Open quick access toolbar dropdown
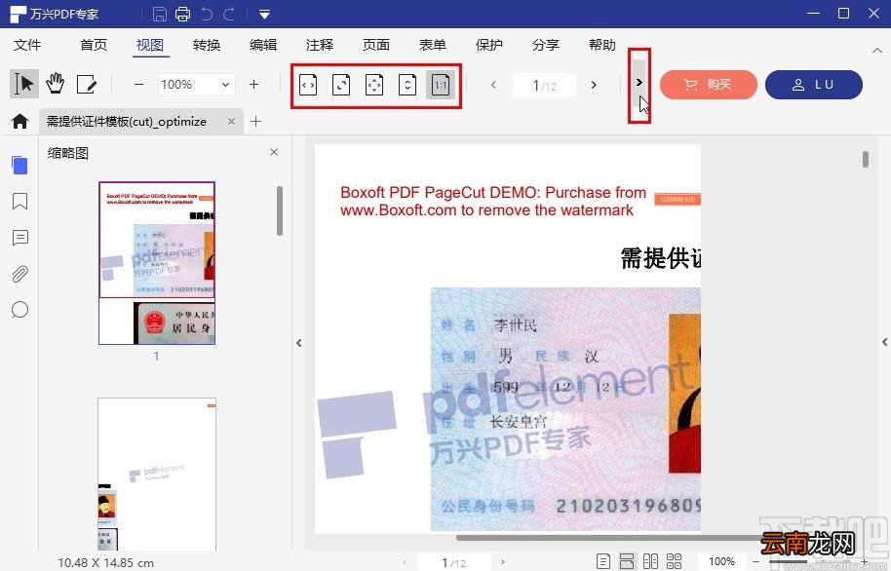The width and height of the screenshot is (891, 571). click(x=264, y=15)
